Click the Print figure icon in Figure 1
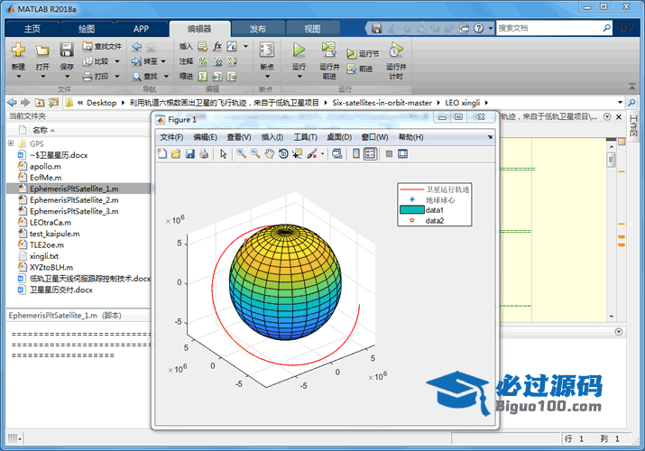The width and height of the screenshot is (645, 451). click(204, 153)
